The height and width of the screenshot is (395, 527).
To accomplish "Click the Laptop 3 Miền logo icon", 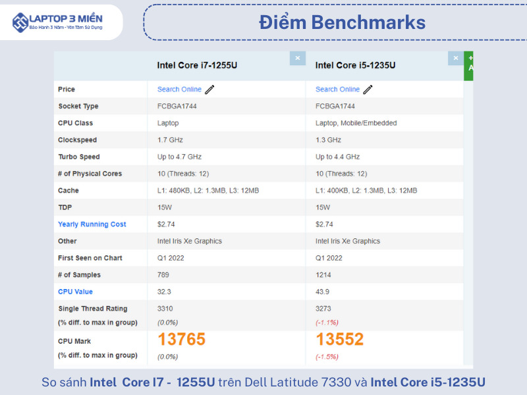I will pos(20,22).
